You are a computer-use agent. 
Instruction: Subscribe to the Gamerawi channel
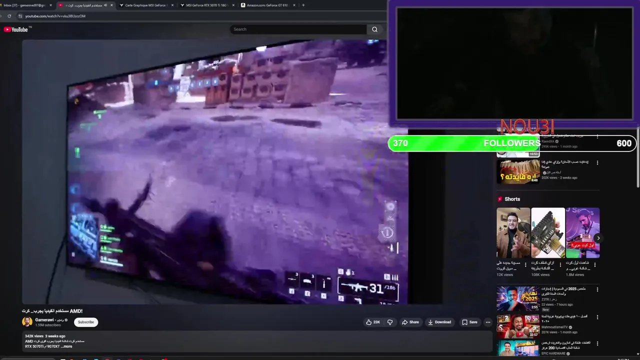[x=86, y=322]
